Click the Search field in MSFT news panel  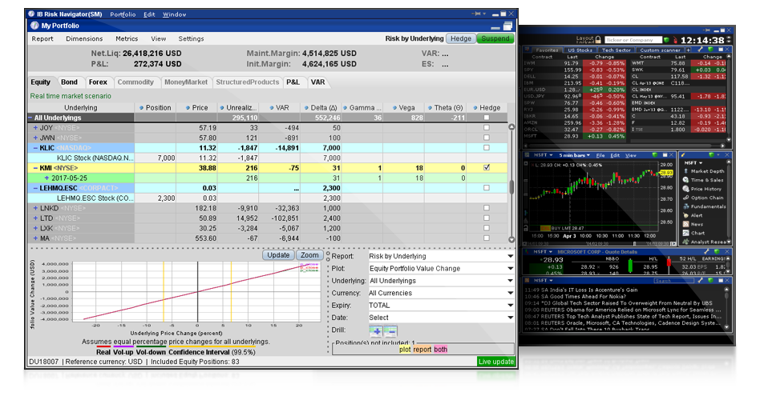673,281
